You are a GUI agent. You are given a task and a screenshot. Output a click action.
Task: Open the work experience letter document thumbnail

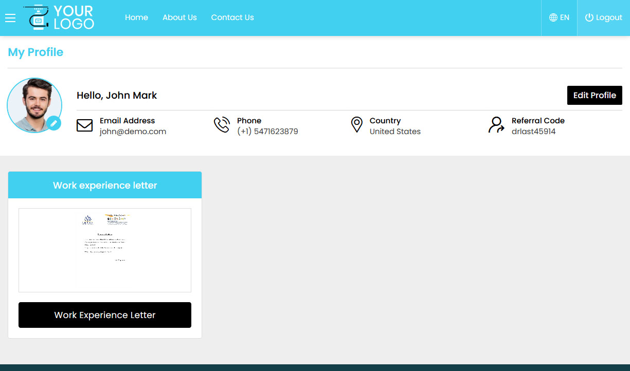coord(105,250)
